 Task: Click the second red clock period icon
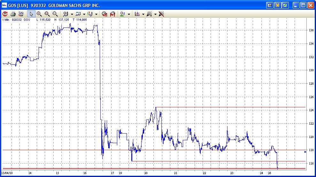pos(112,14)
